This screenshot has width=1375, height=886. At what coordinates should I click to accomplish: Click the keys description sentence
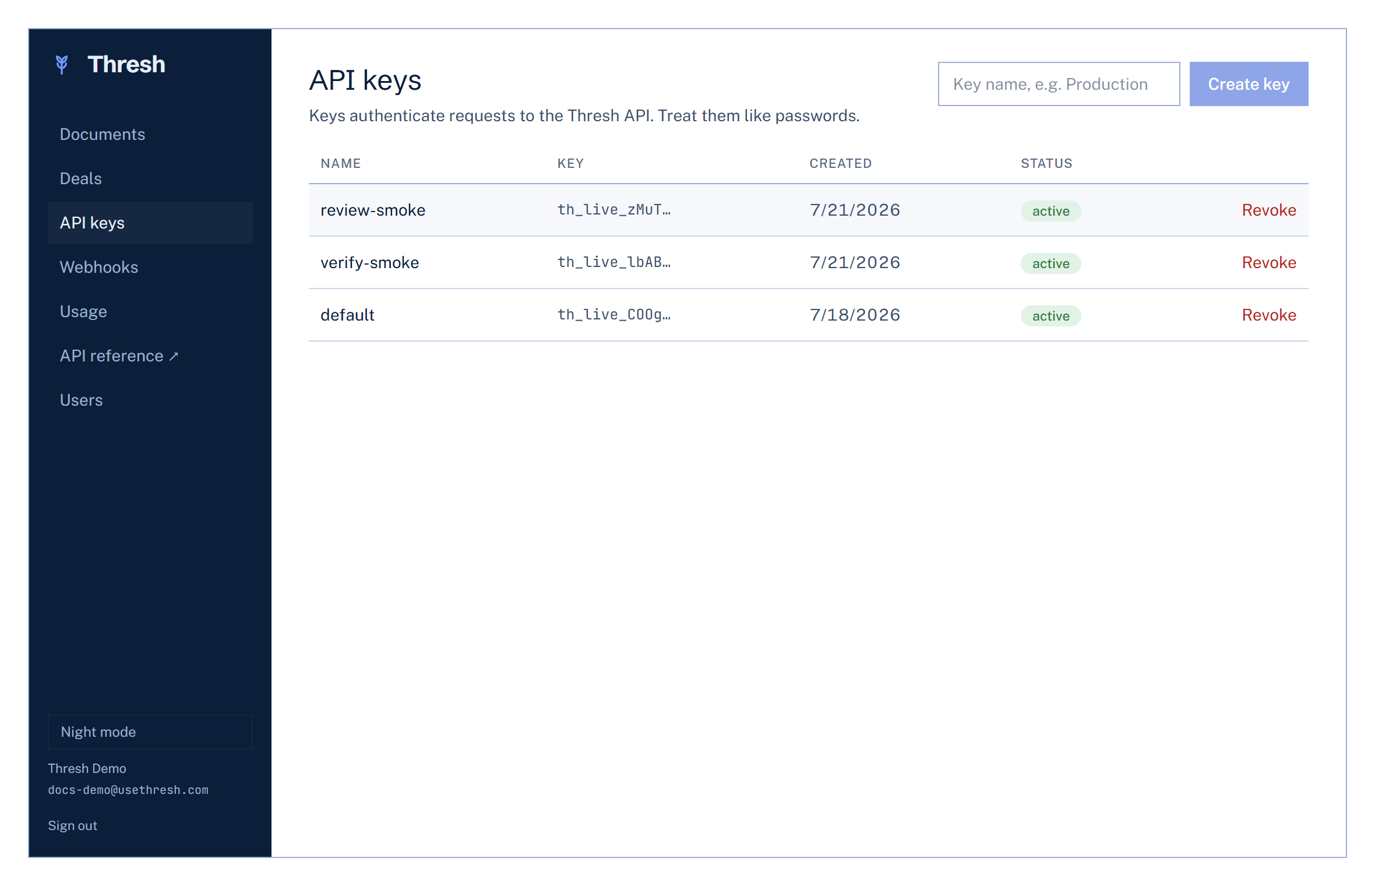click(584, 115)
